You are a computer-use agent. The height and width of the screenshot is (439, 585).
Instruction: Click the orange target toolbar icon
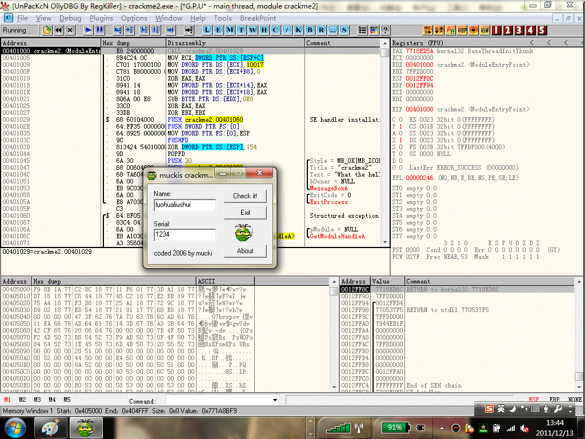[474, 30]
